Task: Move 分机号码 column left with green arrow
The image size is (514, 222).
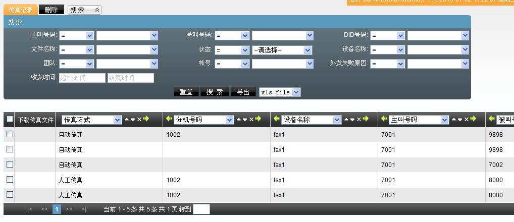Action: (x=169, y=119)
